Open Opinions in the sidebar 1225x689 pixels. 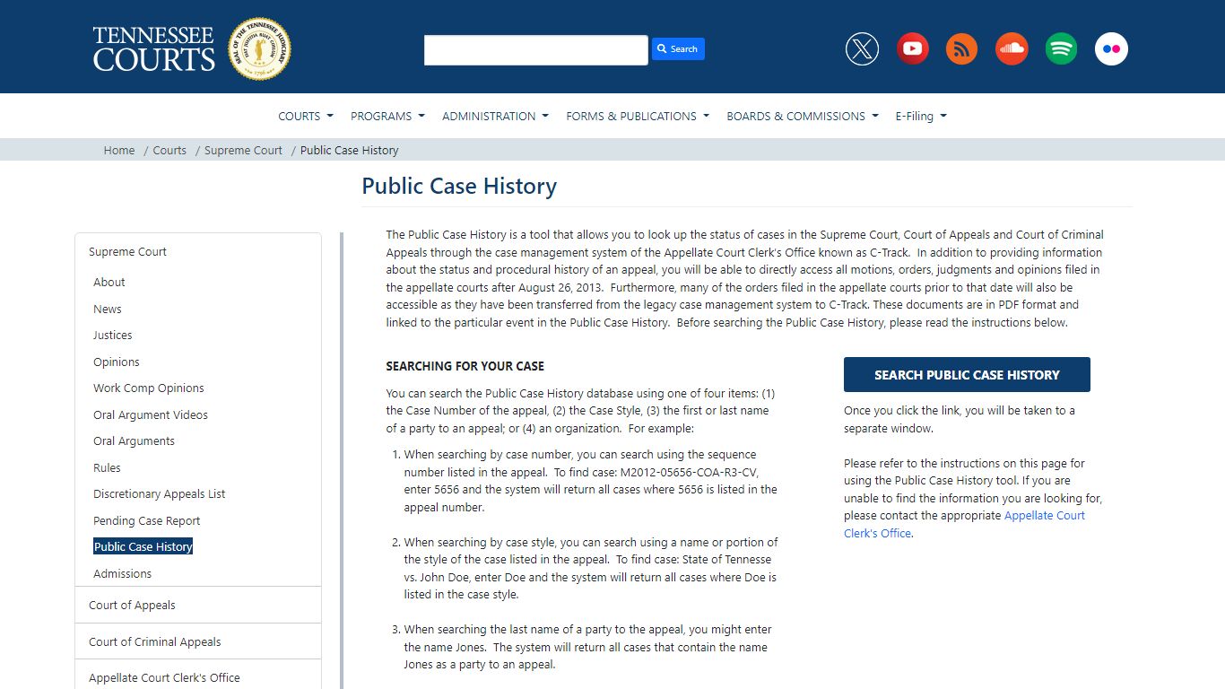117,362
